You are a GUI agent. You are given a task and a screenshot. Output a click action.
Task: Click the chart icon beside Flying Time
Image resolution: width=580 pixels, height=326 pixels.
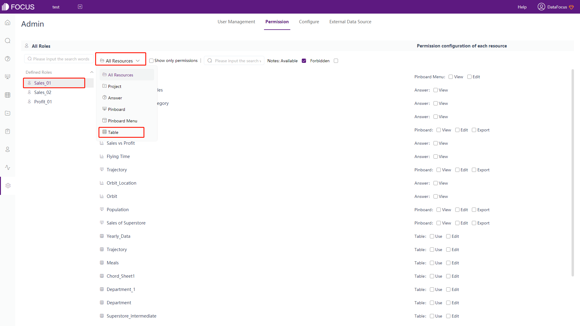(x=102, y=156)
